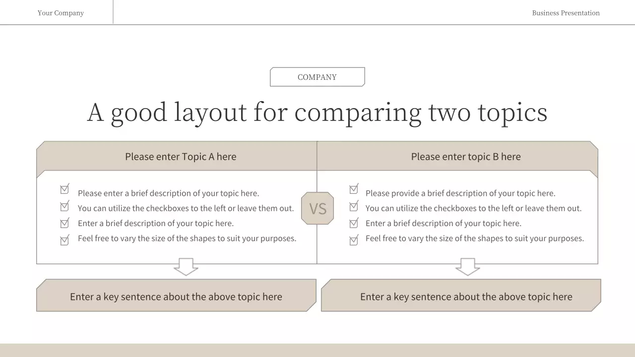
Task: Toggle fourth checkbox in Topic A list
Action: pyautogui.click(x=64, y=240)
